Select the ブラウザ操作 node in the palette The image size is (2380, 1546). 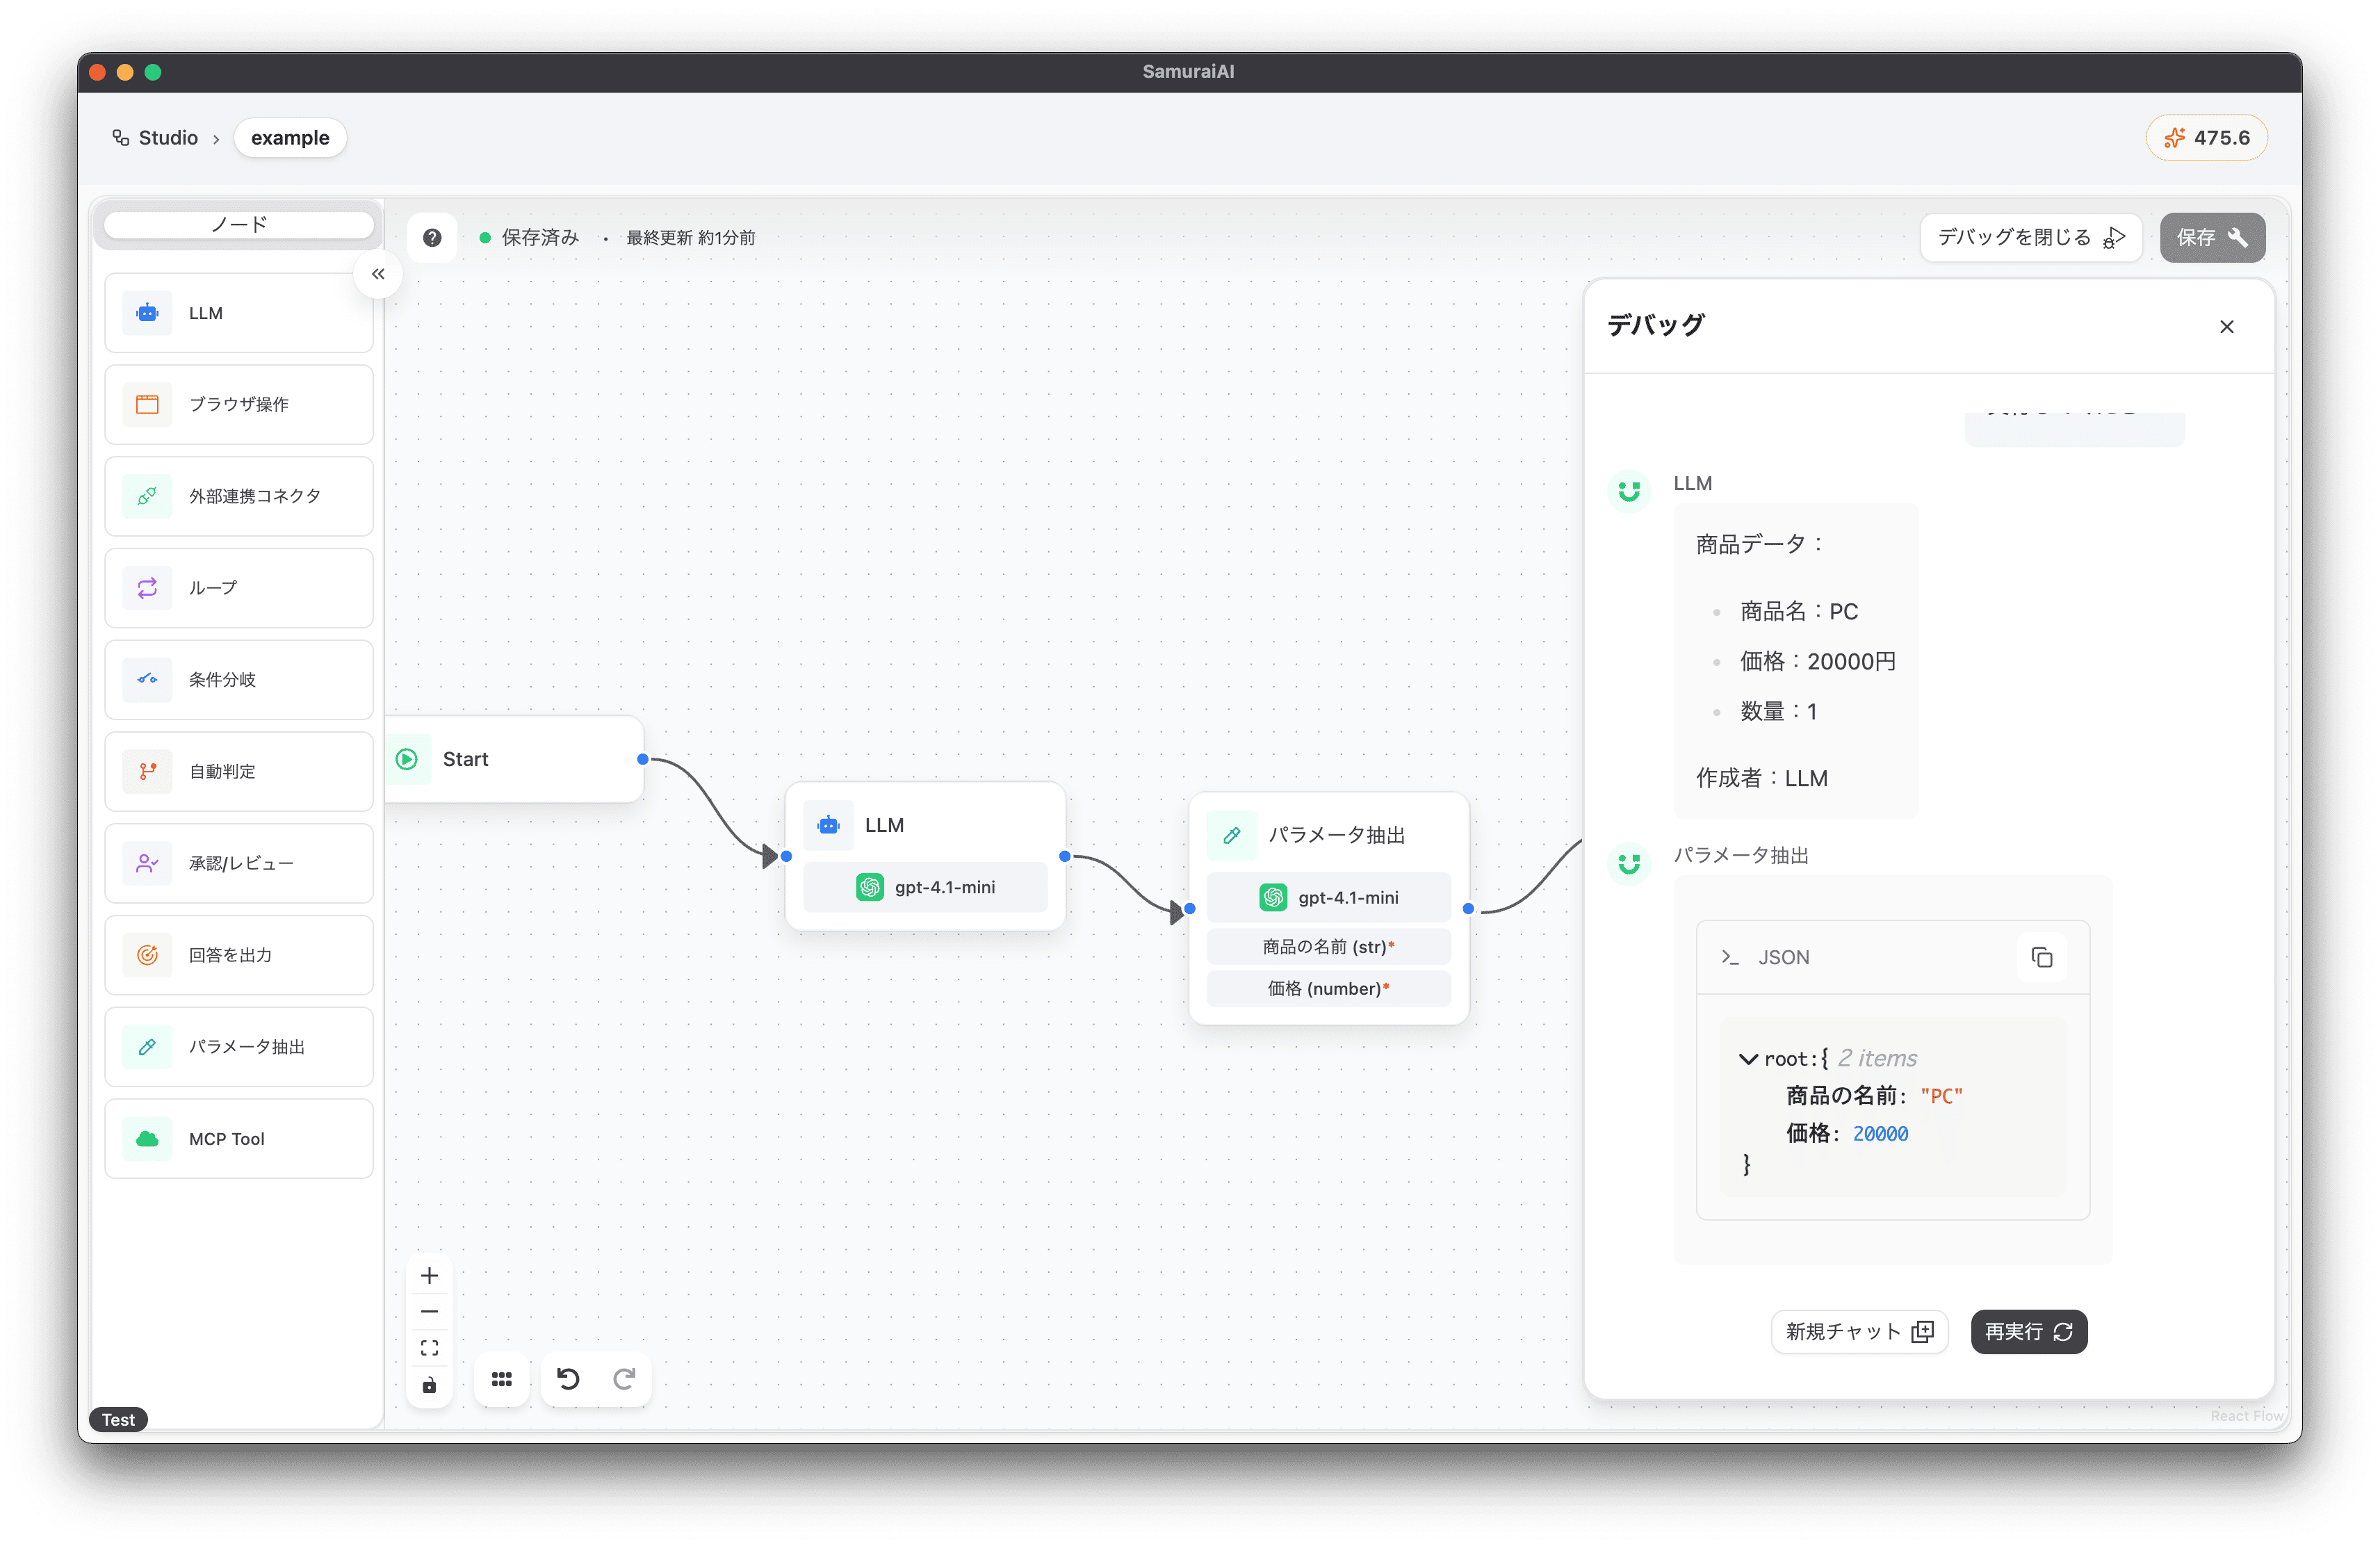[239, 405]
